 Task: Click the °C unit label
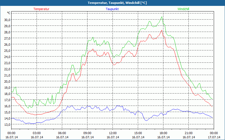coord(9,13)
